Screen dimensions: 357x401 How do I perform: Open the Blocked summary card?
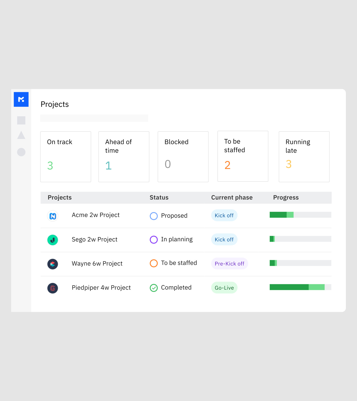183,157
